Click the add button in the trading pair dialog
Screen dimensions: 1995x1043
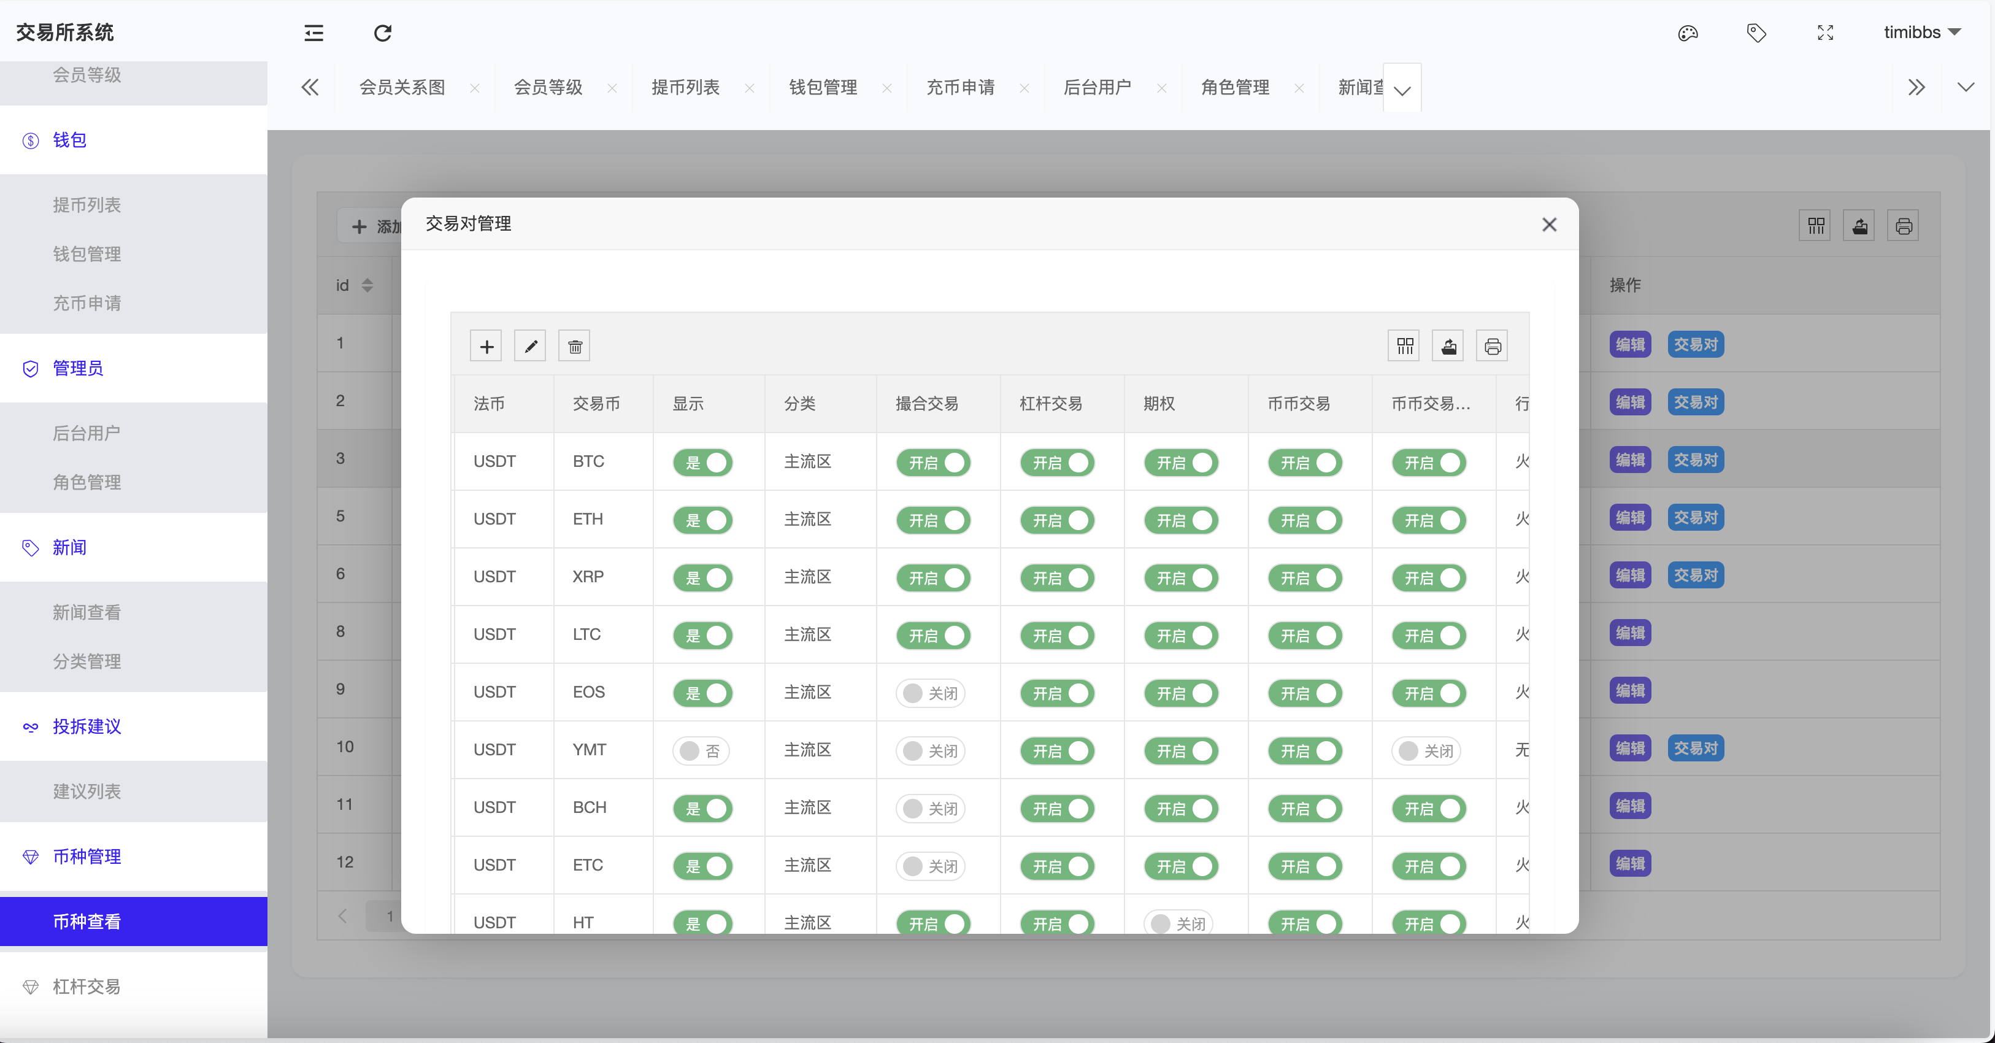pyautogui.click(x=486, y=345)
